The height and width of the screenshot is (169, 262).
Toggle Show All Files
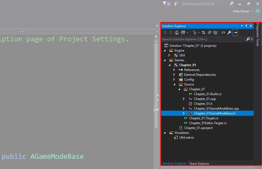tap(215, 33)
